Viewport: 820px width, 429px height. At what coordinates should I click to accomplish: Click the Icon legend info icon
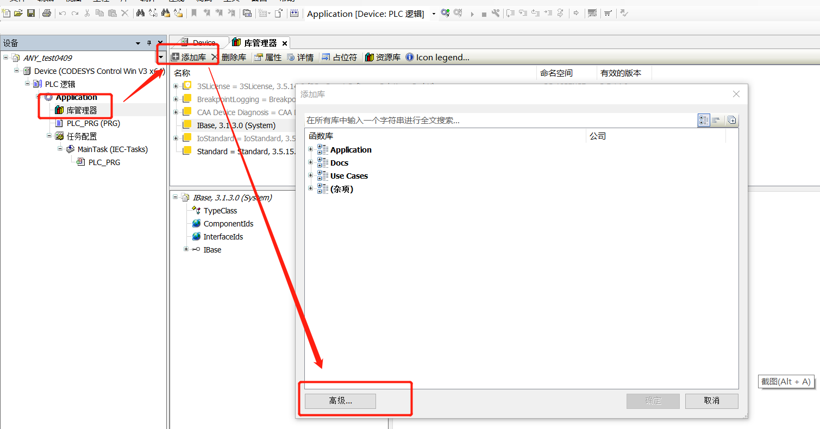point(409,57)
